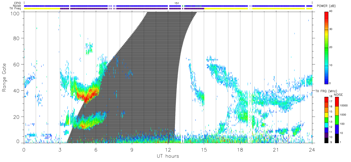Click the "TX Freq" row label at top left
The height and width of the screenshot is (162, 351).
click(x=15, y=9)
